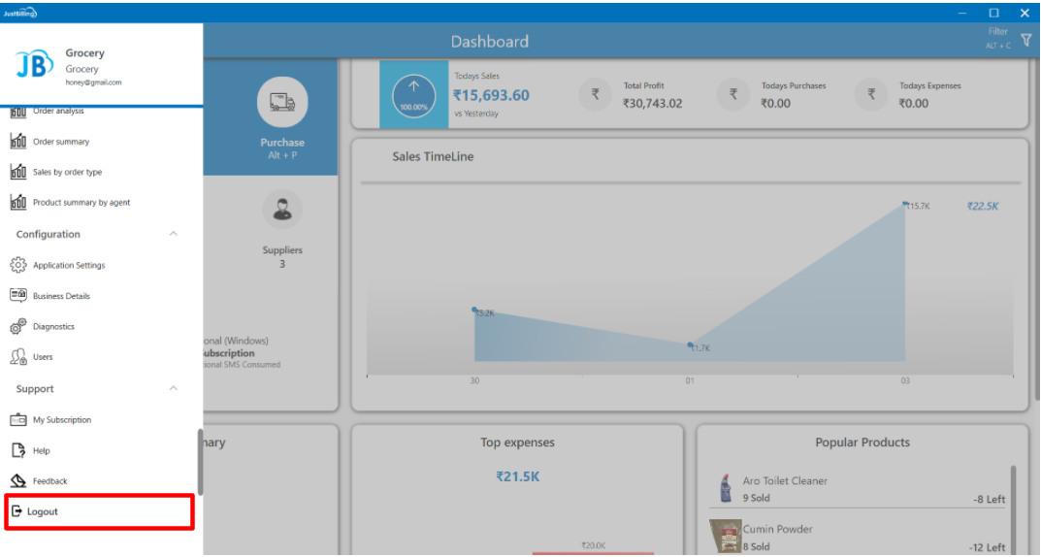
Task: Collapse the Support section chevron
Action: tap(174, 388)
